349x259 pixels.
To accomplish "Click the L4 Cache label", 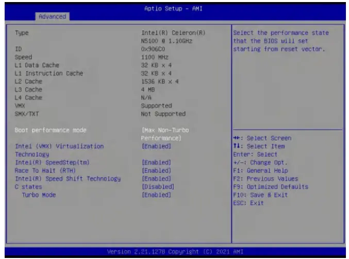I will click(28, 98).
